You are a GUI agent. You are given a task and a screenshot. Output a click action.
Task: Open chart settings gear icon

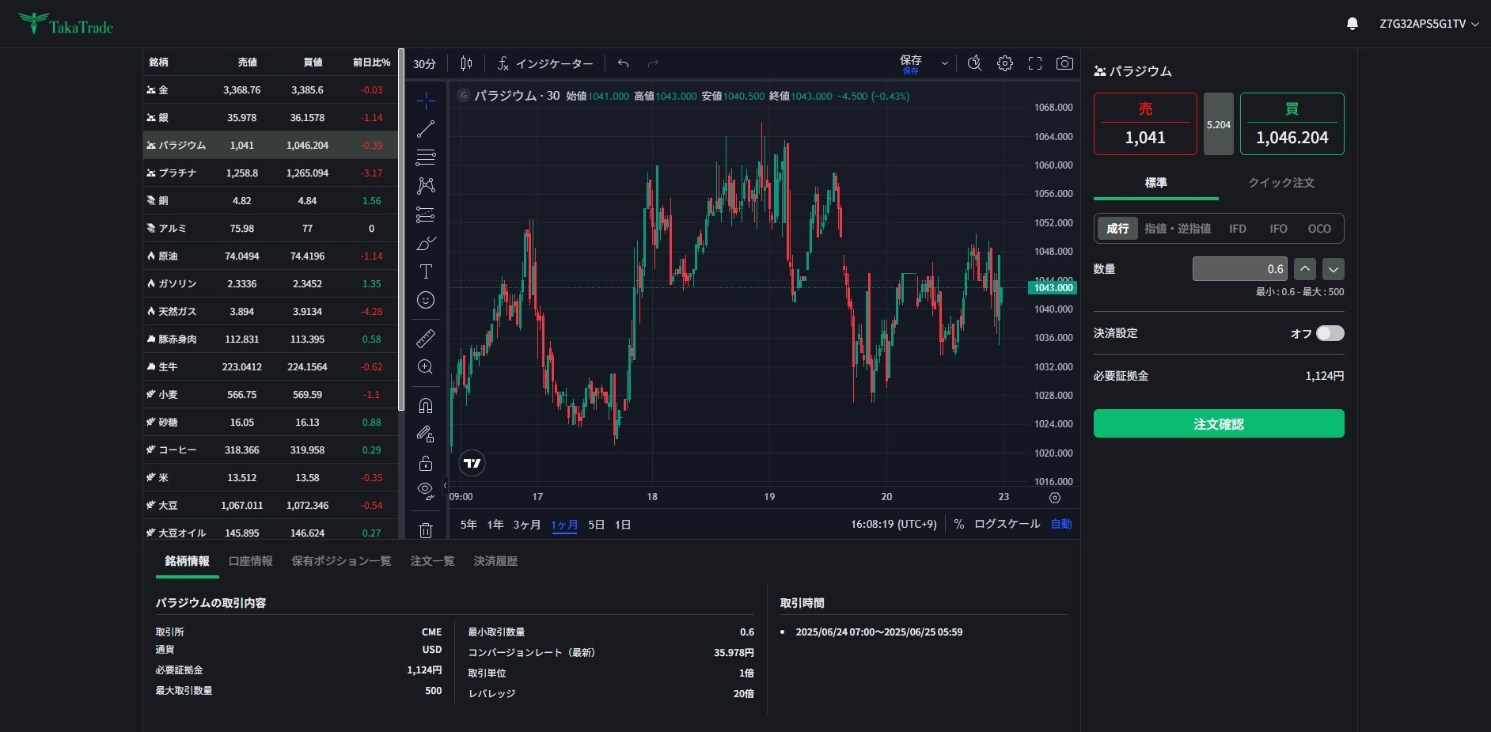1004,63
